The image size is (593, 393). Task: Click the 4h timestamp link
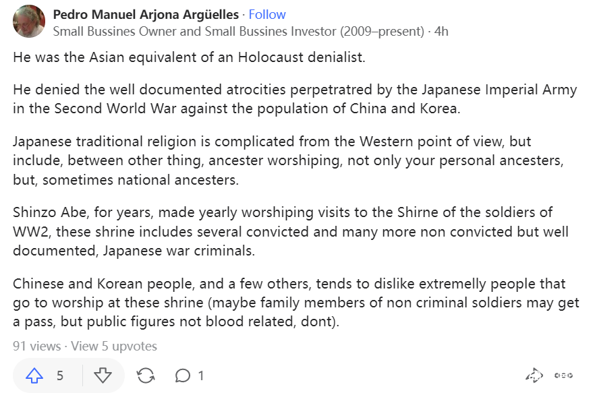coord(441,31)
